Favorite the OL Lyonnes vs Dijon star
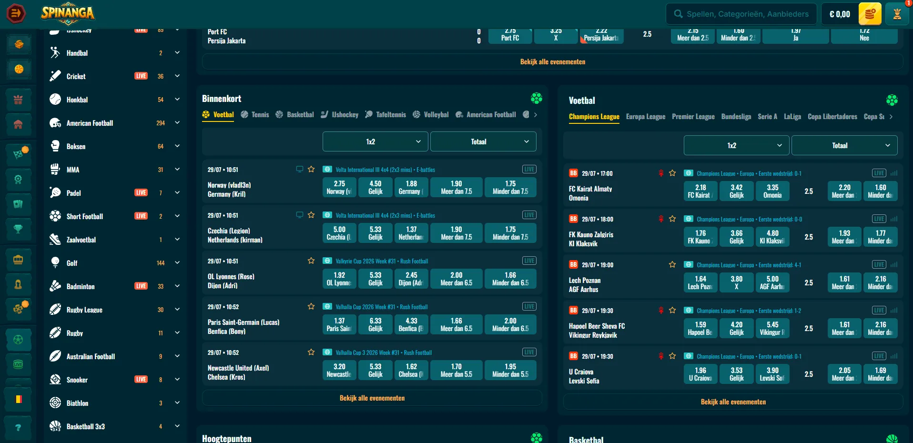The height and width of the screenshot is (443, 913). click(311, 261)
